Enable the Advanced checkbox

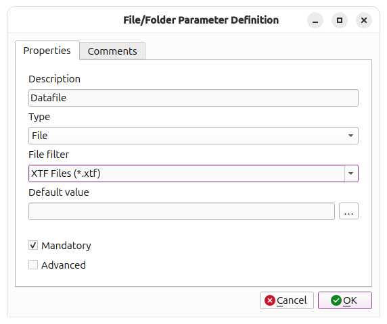tap(33, 265)
